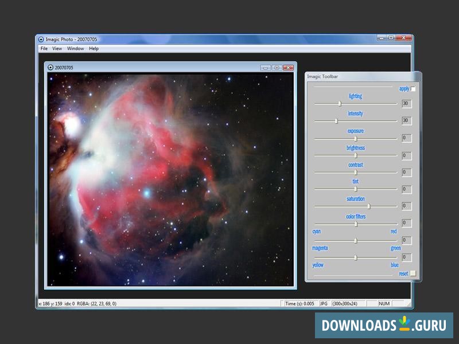Click the 'lighting' label in the toolbar

coord(355,96)
